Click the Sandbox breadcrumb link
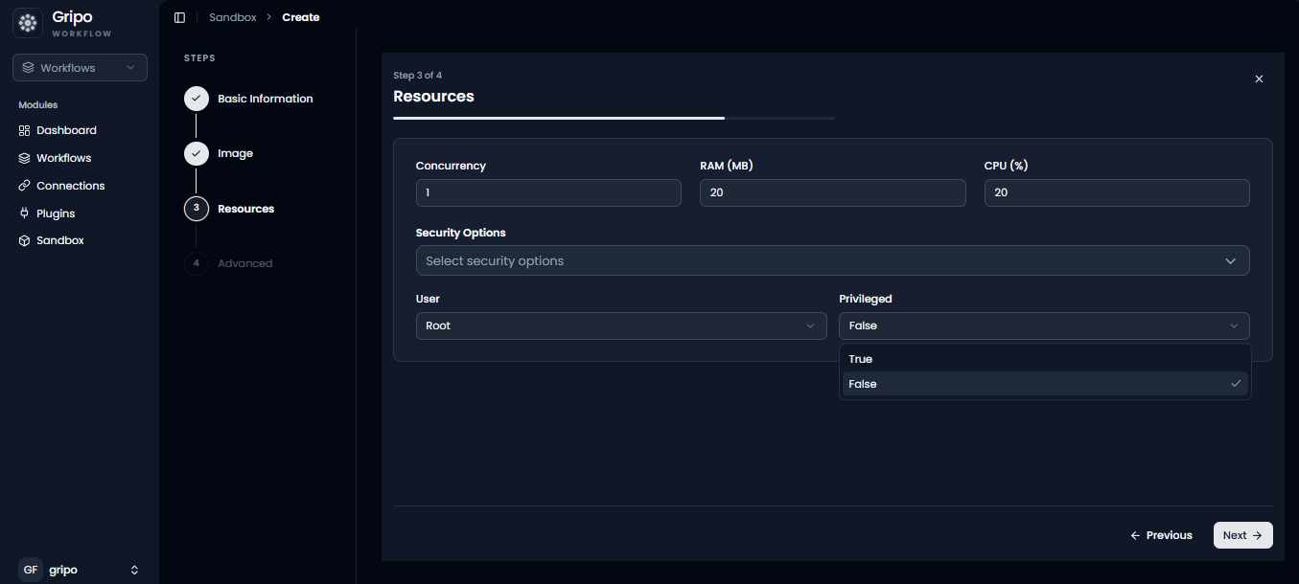The height and width of the screenshot is (584, 1299). click(233, 17)
